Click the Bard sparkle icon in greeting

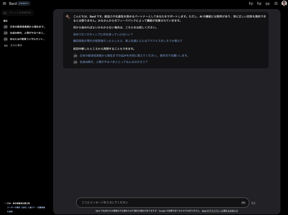point(68,17)
